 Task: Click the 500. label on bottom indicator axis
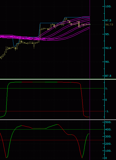tap(108, 122)
